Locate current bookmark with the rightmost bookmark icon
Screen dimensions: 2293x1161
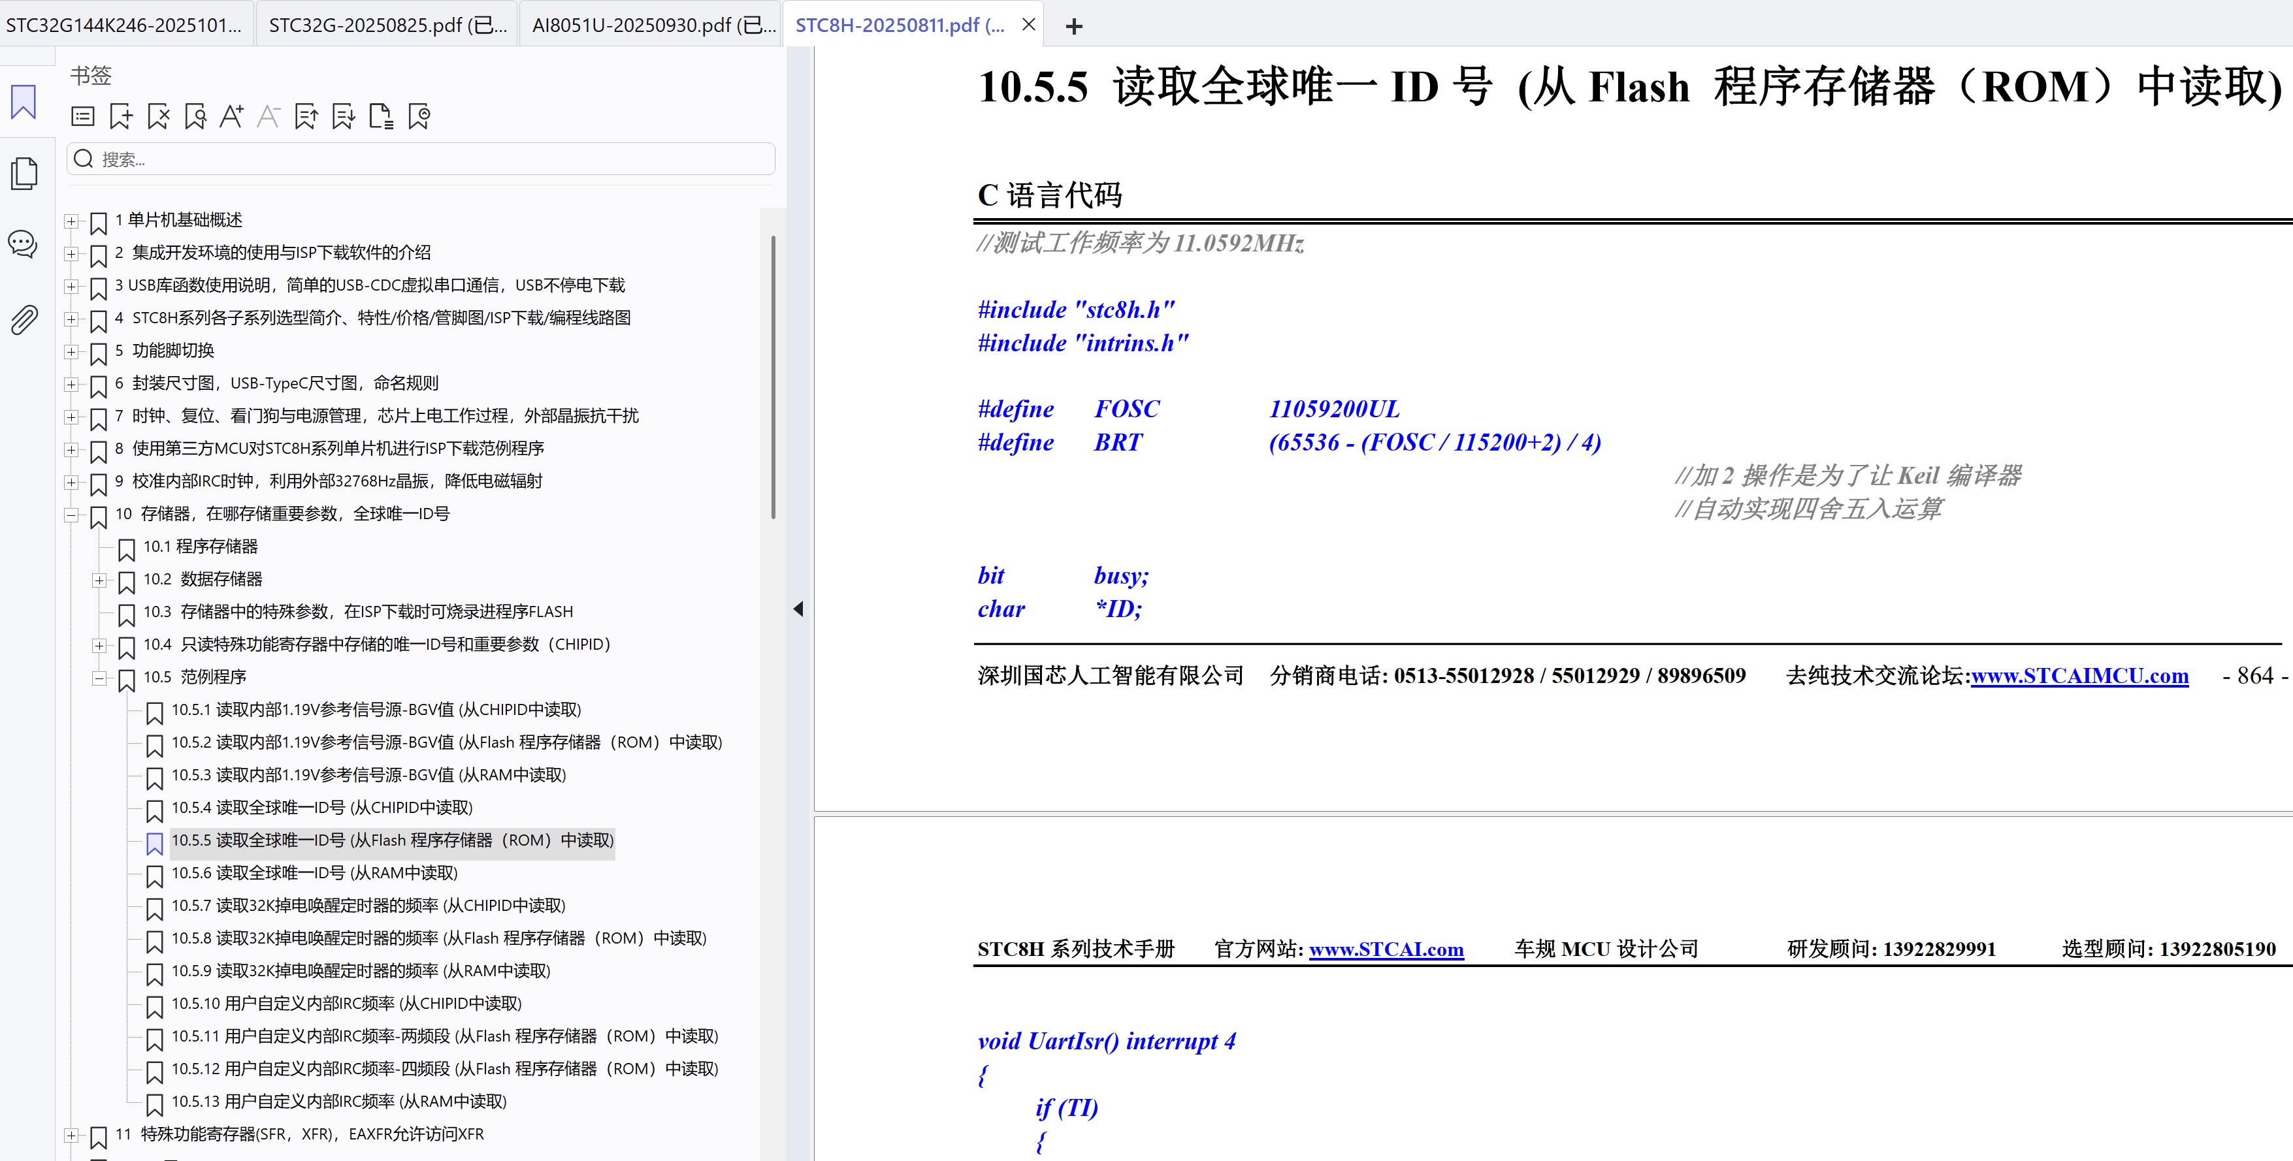click(x=418, y=116)
